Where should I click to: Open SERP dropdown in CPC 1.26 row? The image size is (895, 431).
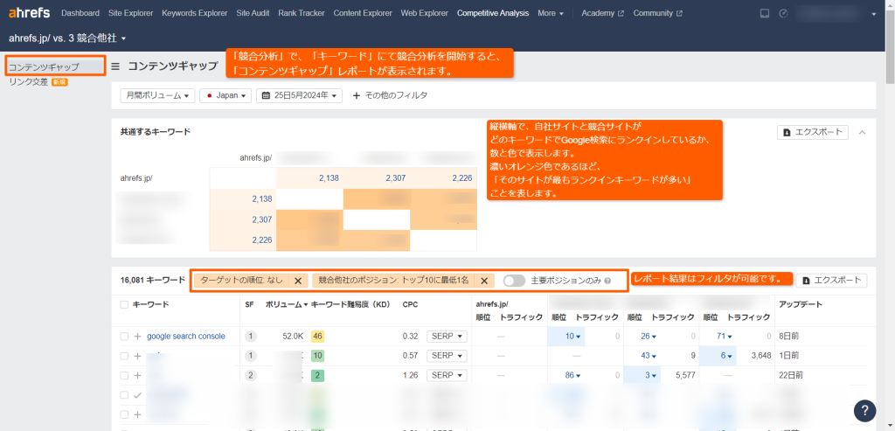447,375
